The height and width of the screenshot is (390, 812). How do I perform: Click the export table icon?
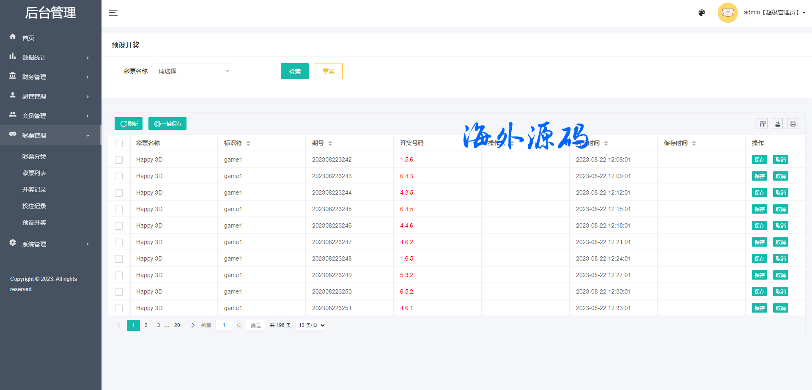coord(777,124)
